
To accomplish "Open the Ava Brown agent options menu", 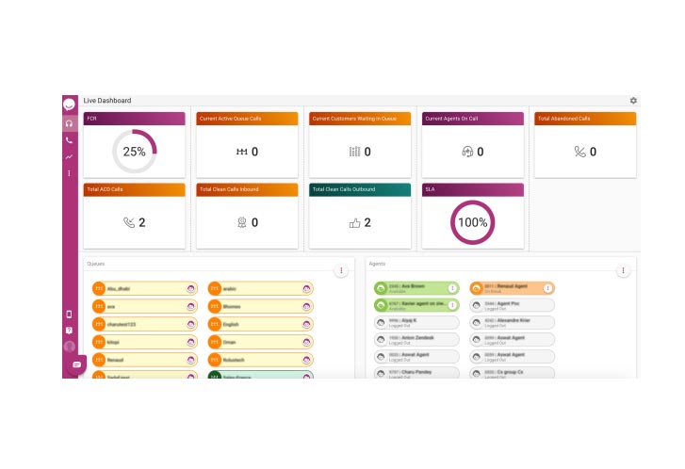I will click(452, 288).
